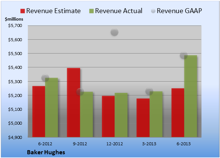Click the green actual bar for 6-2012
Viewport: 220px width, 158px height.
click(52, 107)
